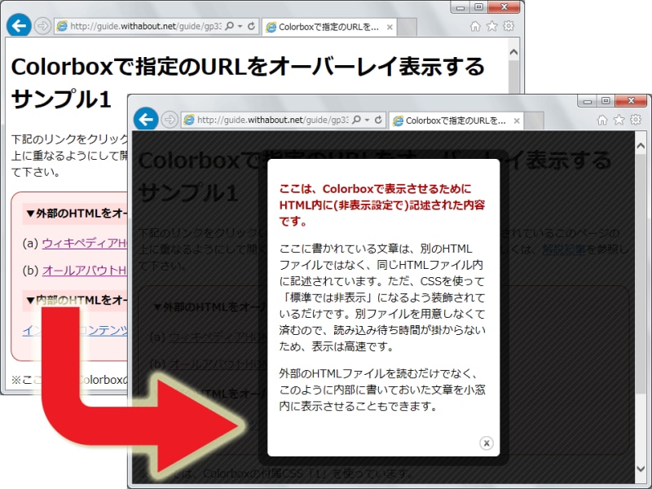This screenshot has width=652, height=489.
Task: Open the Home page using the home icon
Action: pos(601,120)
